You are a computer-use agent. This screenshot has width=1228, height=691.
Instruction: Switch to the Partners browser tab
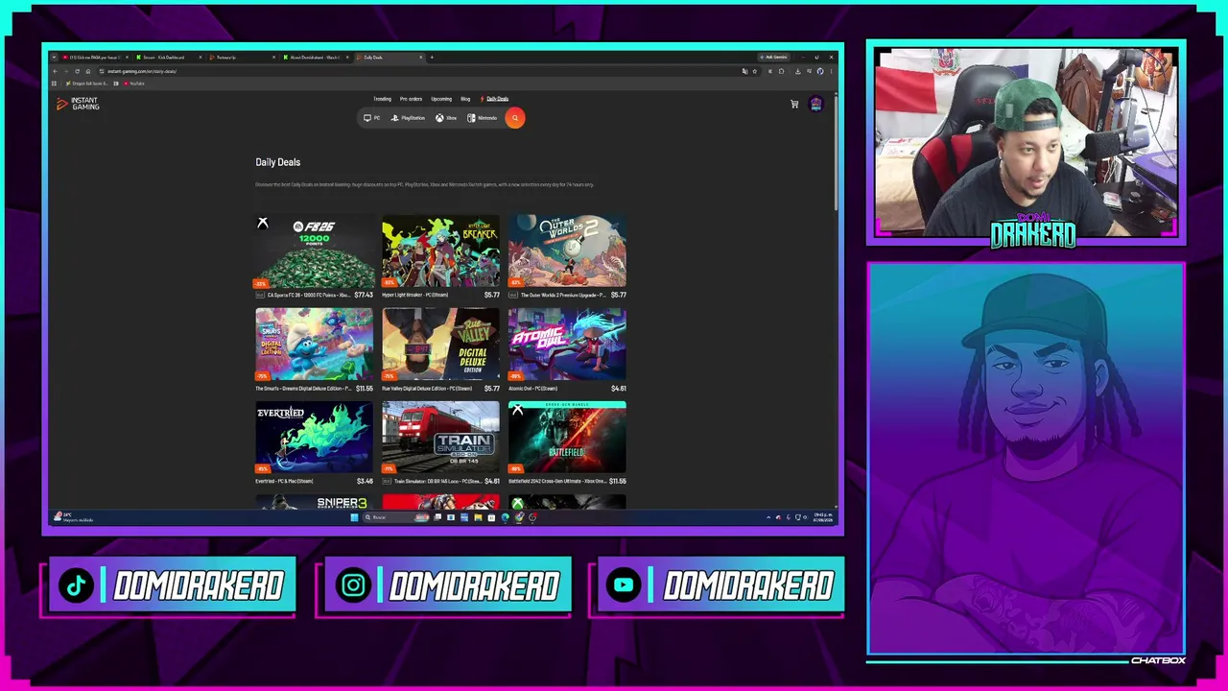click(242, 58)
